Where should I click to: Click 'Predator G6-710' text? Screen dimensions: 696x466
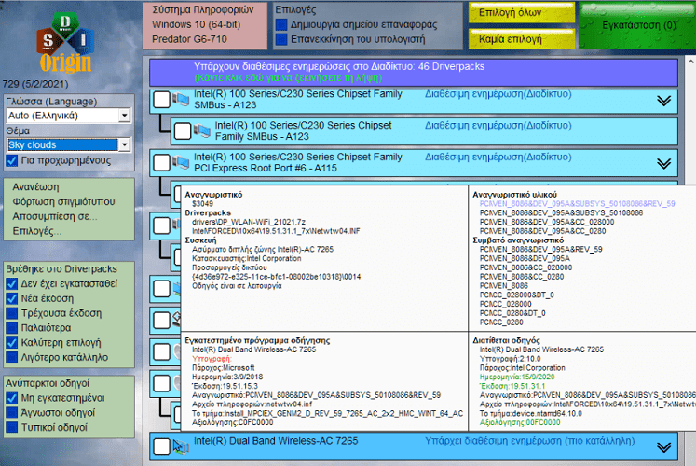[189, 39]
